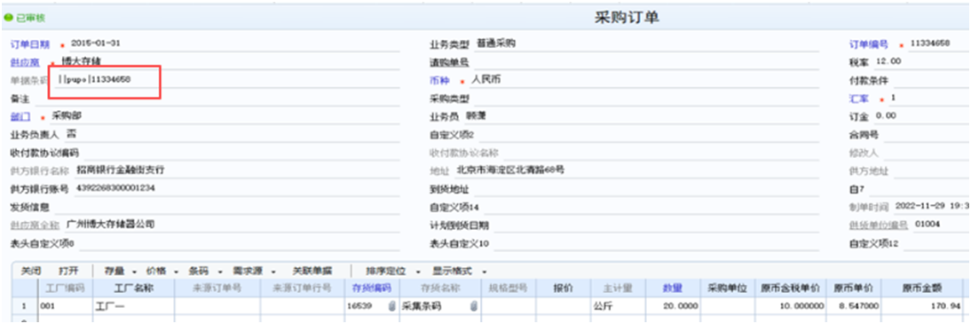Click the attachment icon beside 采集条码
Image resolution: width=971 pixels, height=324 pixels.
[x=474, y=306]
